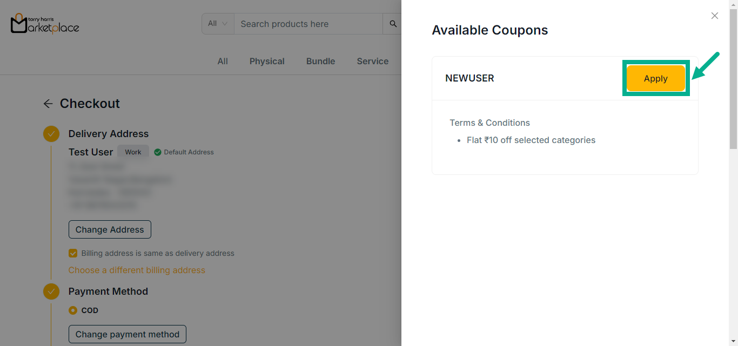Uncheck billing address same as delivery checkbox
The image size is (738, 346).
(x=73, y=253)
